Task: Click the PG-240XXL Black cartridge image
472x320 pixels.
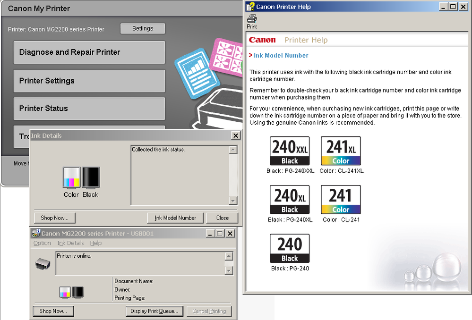Action: pyautogui.click(x=289, y=150)
